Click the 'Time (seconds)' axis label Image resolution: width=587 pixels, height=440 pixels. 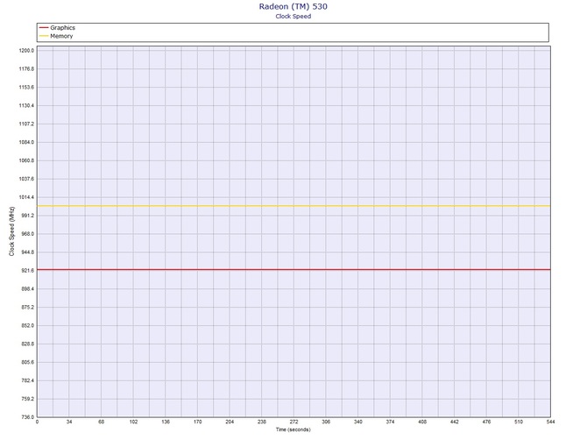tap(293, 429)
